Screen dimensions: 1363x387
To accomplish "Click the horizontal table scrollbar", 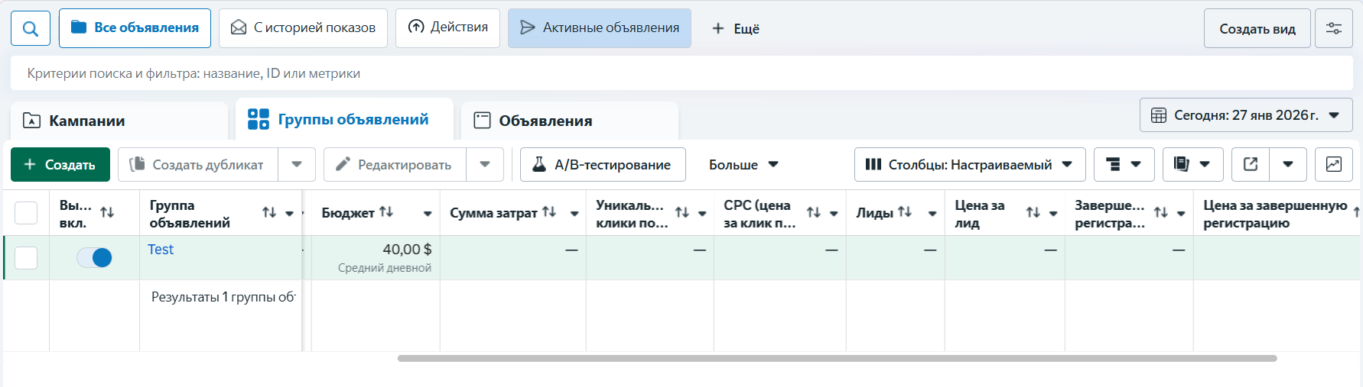I will (836, 358).
